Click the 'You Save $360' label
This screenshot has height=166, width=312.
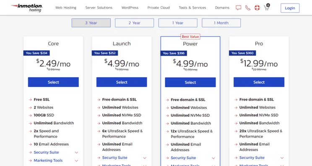click(x=242, y=53)
